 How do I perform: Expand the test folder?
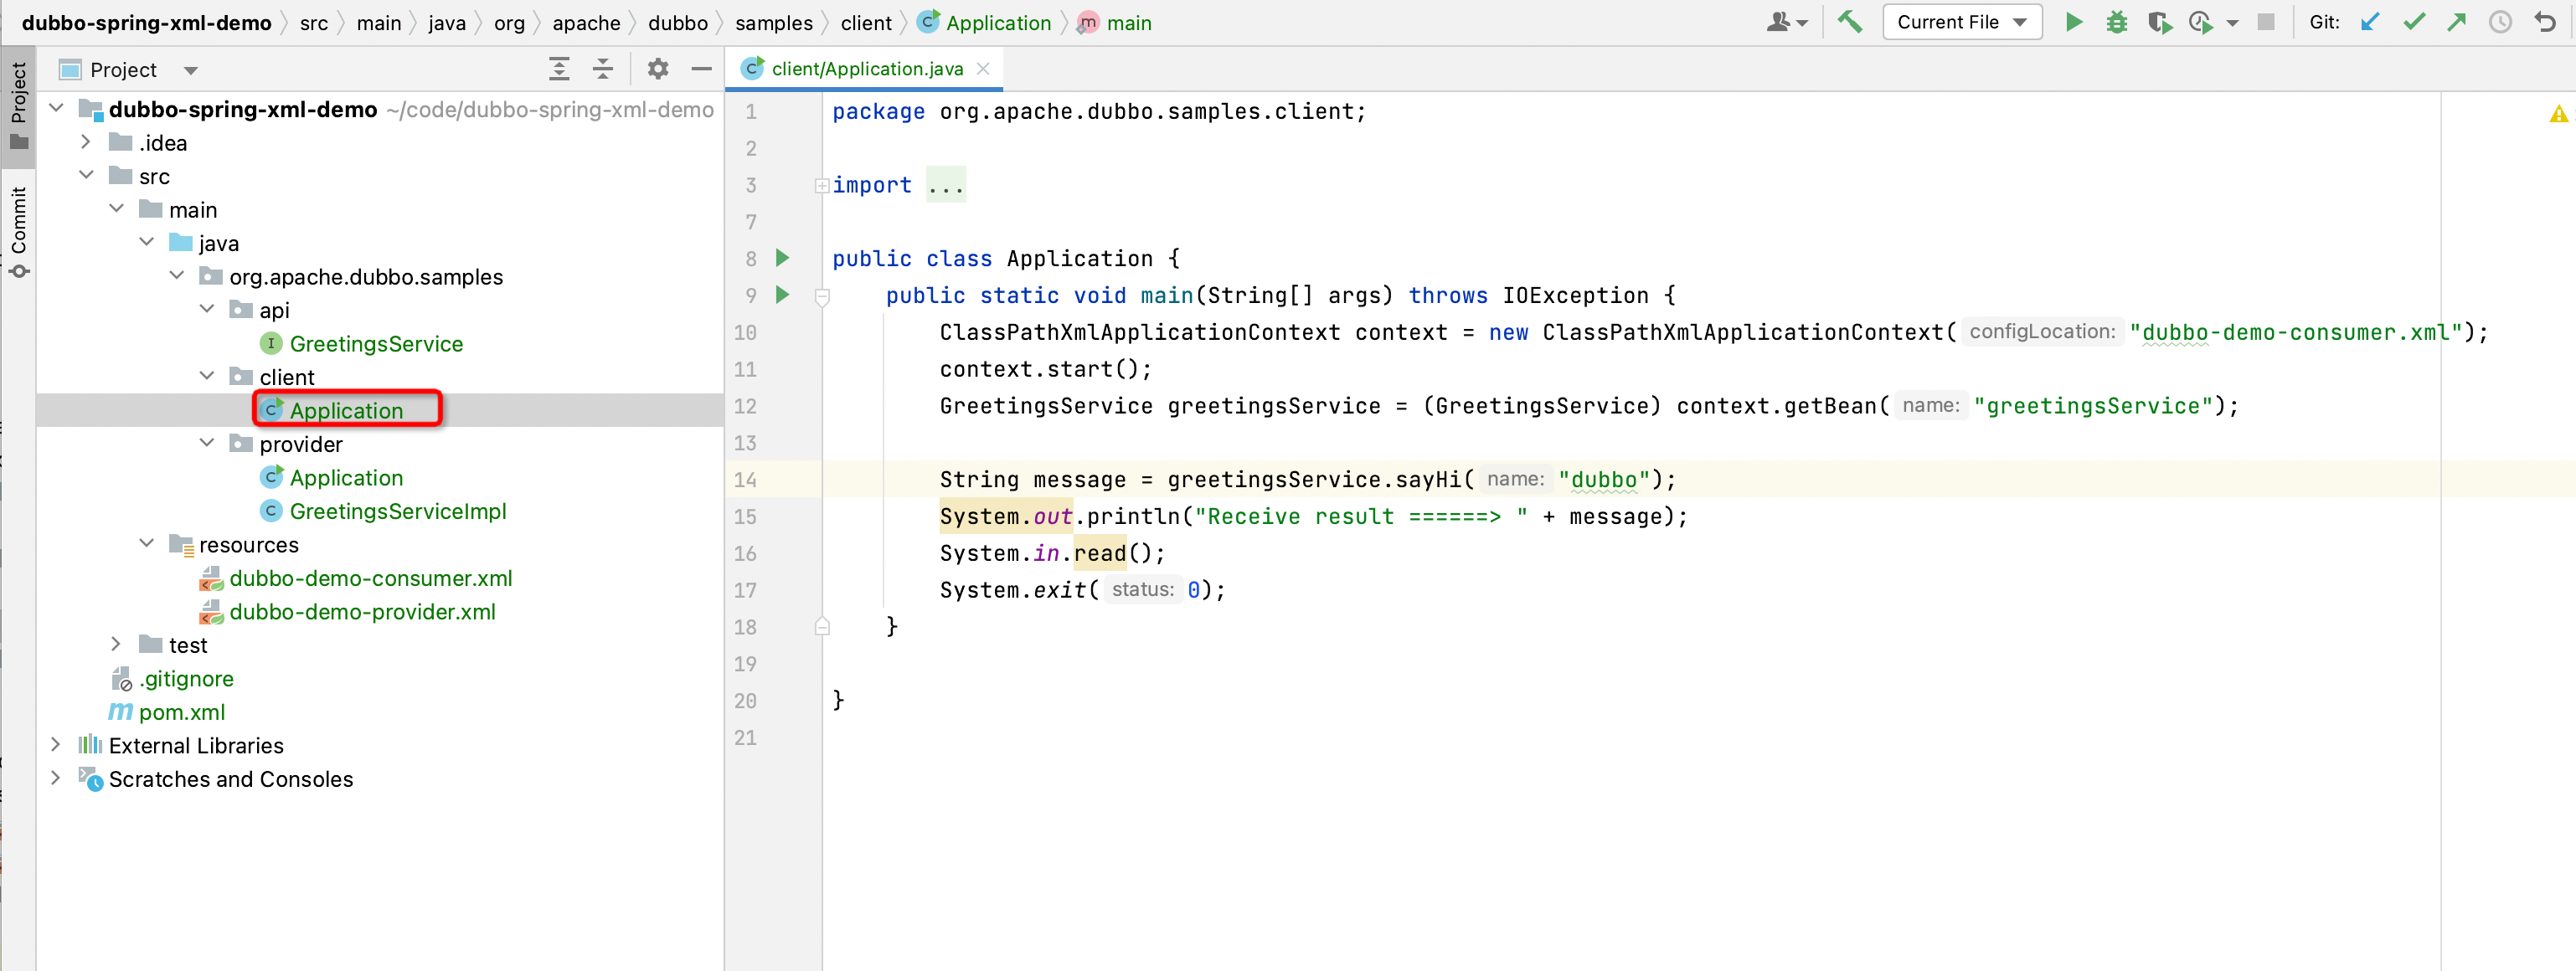[116, 644]
